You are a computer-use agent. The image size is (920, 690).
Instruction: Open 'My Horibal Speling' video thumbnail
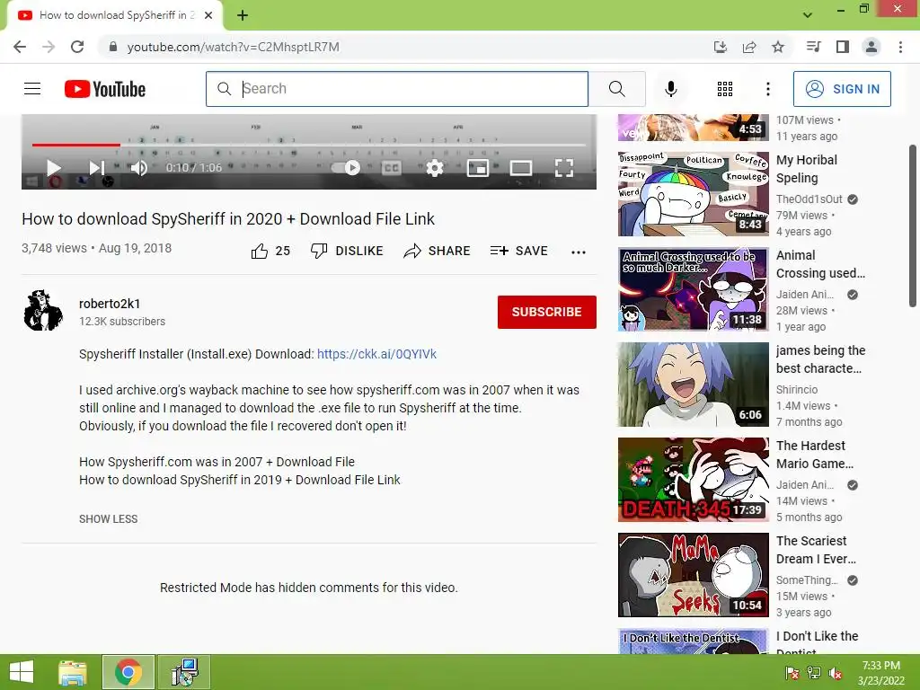pos(693,194)
